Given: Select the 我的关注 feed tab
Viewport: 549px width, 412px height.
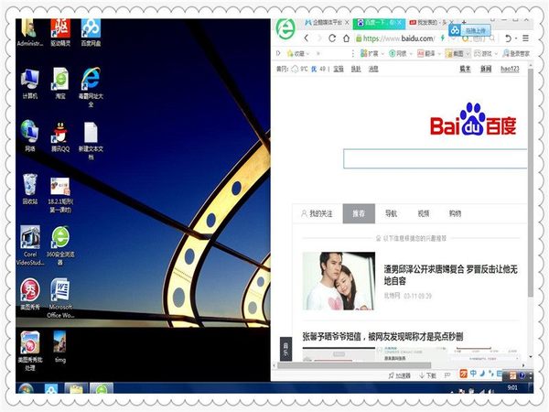Looking at the screenshot, I should [317, 213].
